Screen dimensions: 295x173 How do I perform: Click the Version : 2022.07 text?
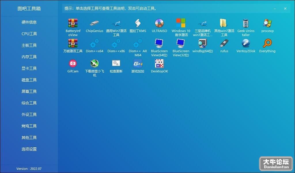tap(29, 169)
